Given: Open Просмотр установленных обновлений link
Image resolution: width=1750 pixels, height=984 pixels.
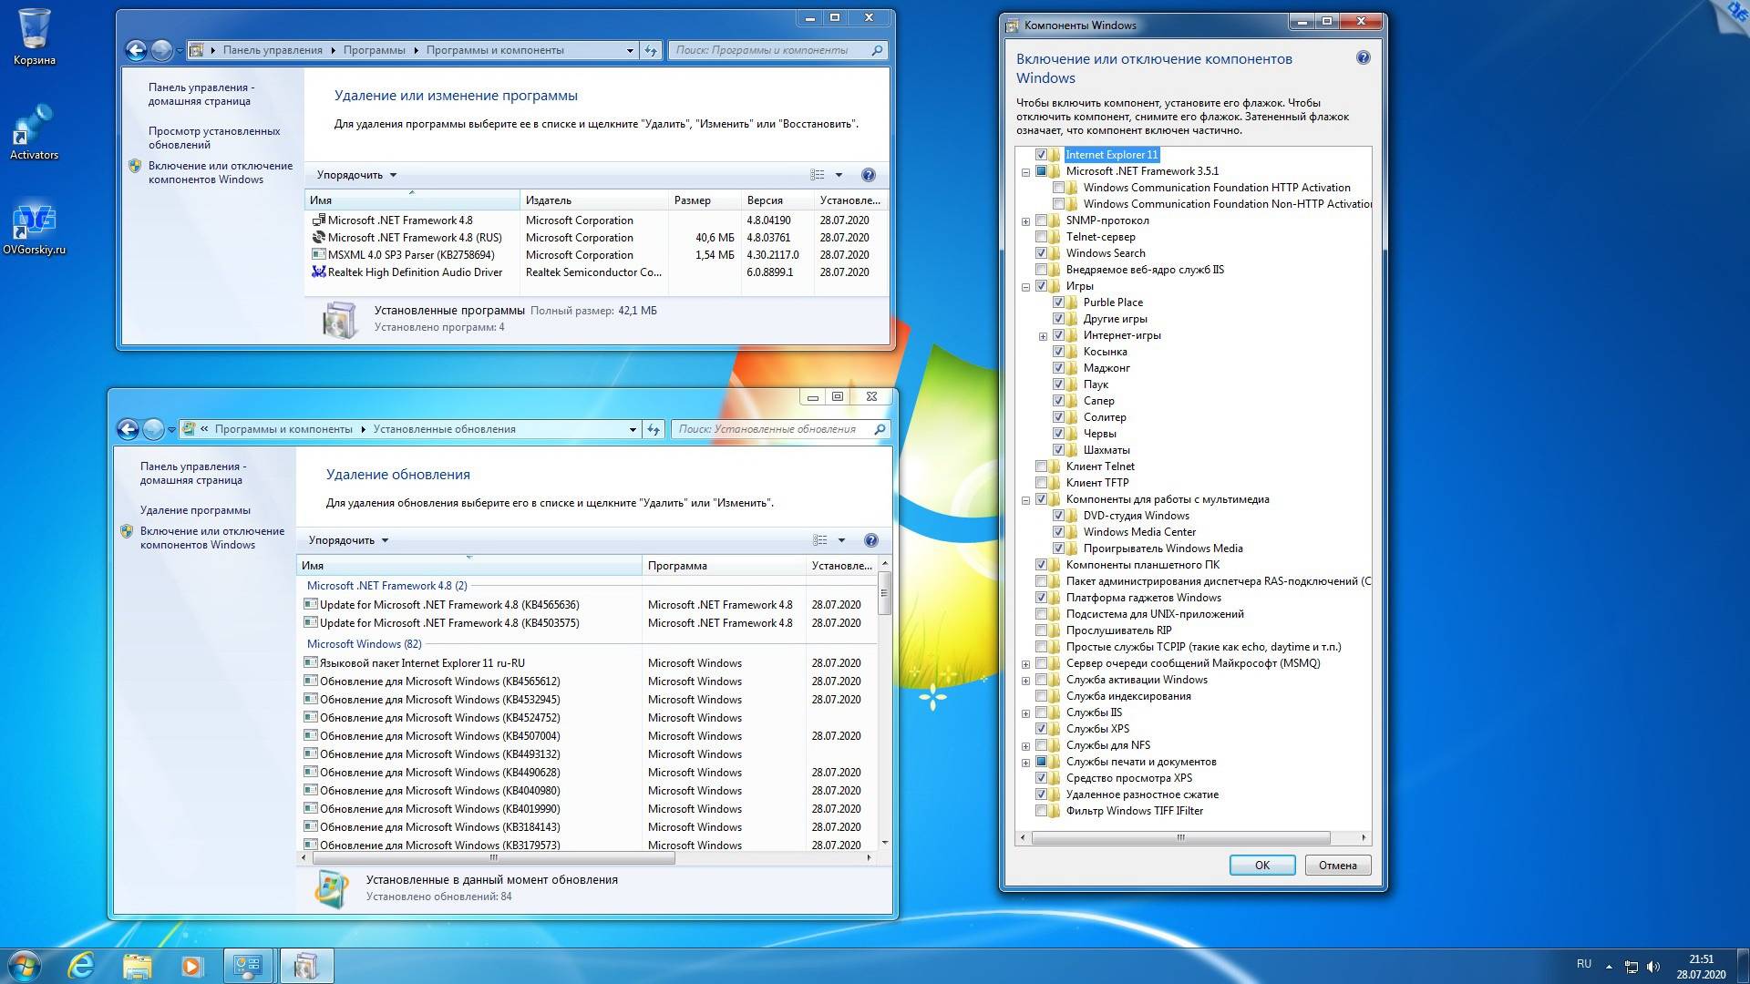Looking at the screenshot, I should click(x=214, y=138).
